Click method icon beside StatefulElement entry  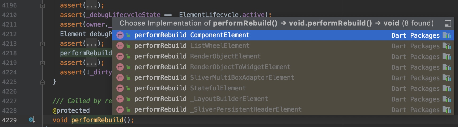120,88
